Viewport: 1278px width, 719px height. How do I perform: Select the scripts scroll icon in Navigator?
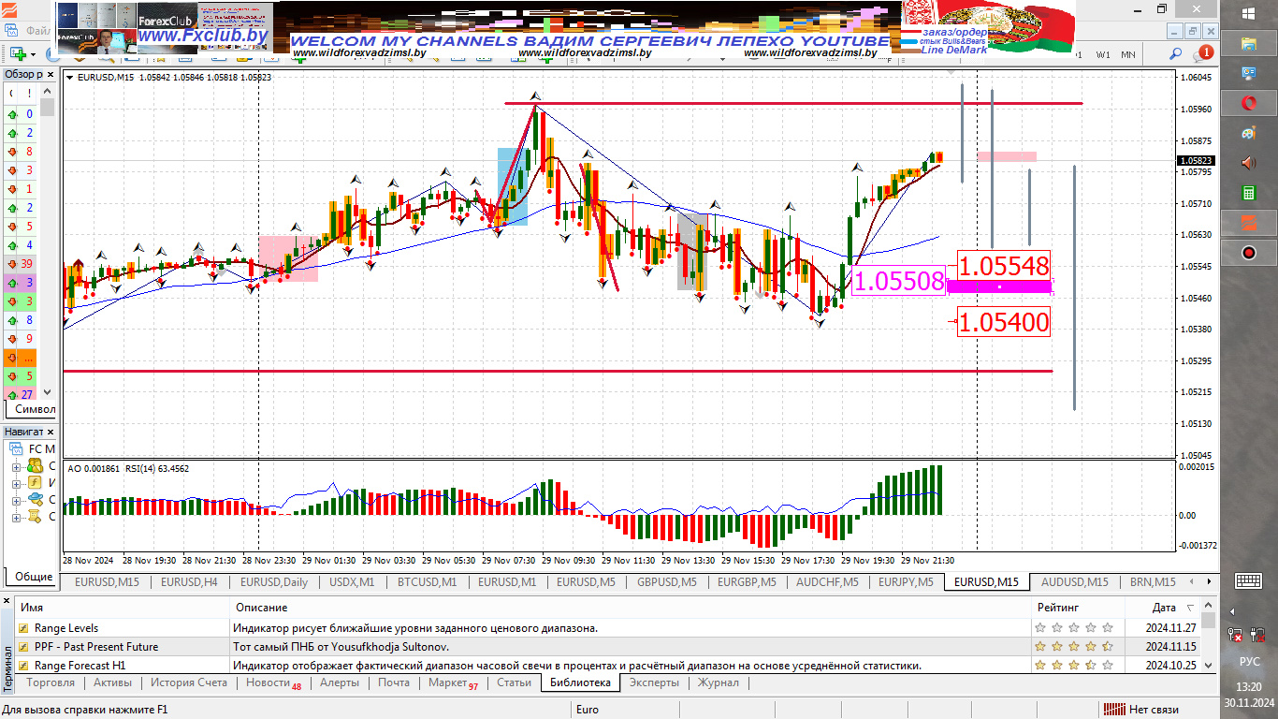(36, 516)
